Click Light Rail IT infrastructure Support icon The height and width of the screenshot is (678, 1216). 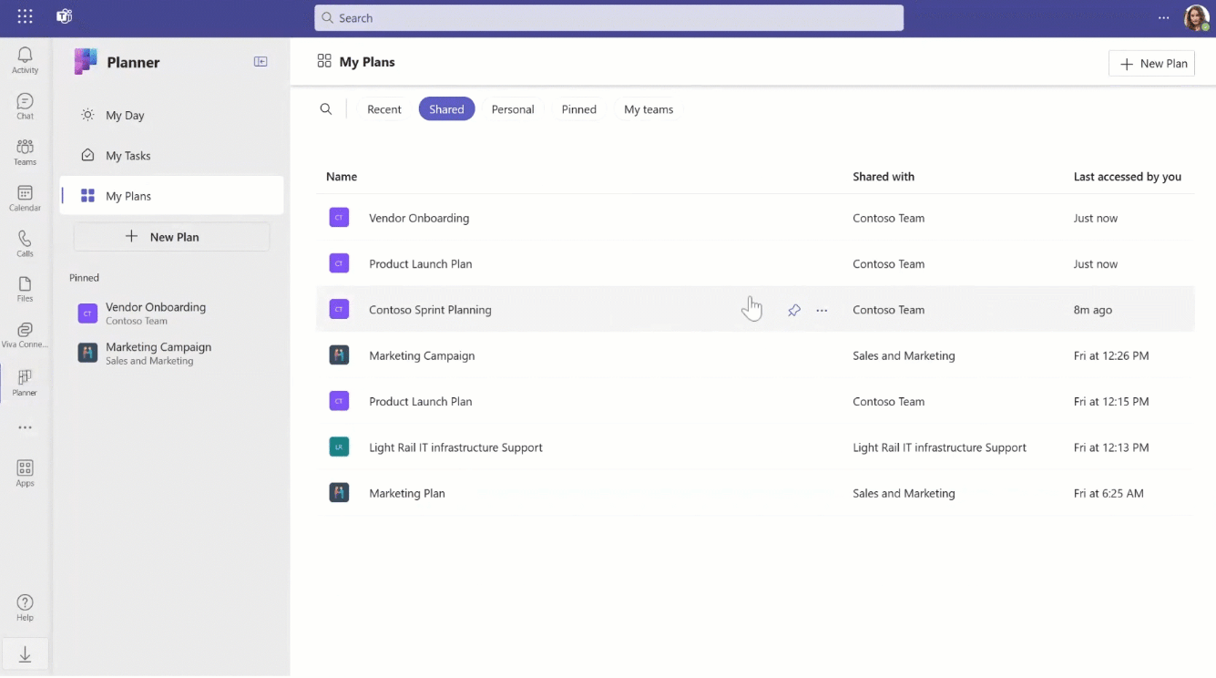(339, 447)
